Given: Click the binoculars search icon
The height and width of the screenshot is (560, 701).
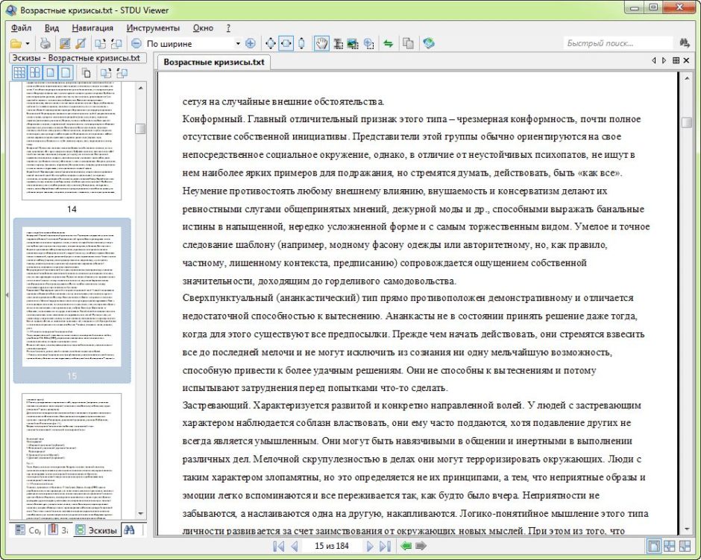Looking at the screenshot, I should pos(685,44).
